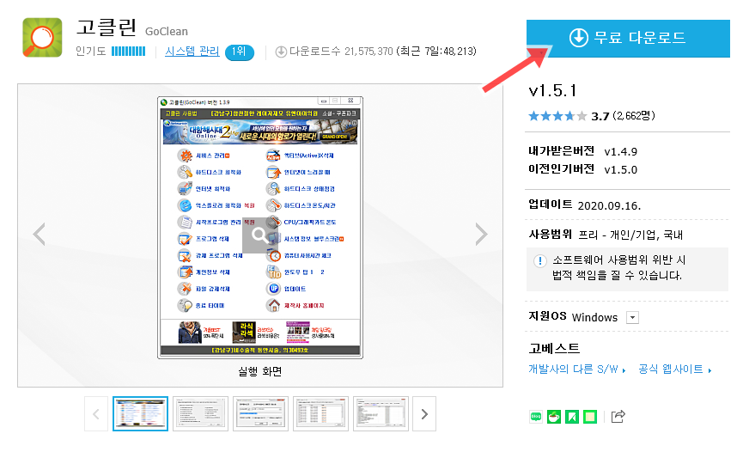Click the 1위 rank badge

[x=240, y=52]
